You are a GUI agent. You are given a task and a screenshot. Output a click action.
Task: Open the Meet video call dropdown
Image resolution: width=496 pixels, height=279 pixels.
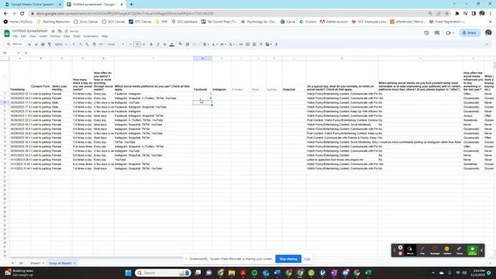[449, 33]
